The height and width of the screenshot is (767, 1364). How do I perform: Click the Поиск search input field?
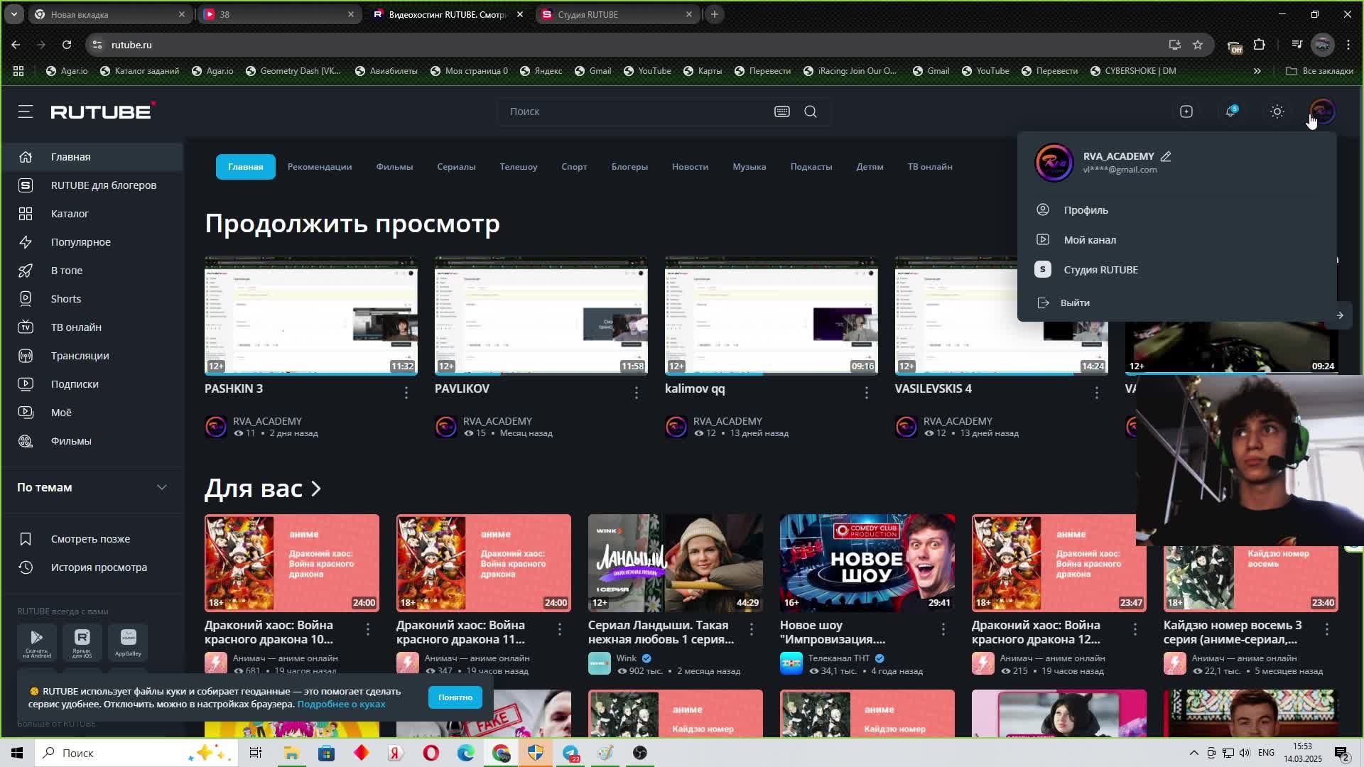(x=636, y=111)
